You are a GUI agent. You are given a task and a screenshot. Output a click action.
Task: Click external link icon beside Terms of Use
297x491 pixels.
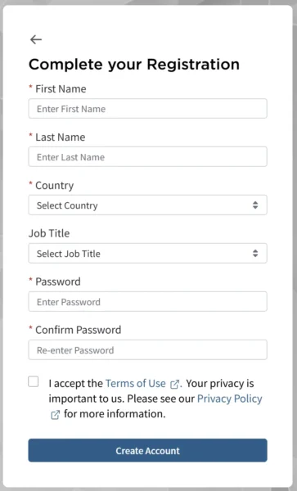point(174,384)
